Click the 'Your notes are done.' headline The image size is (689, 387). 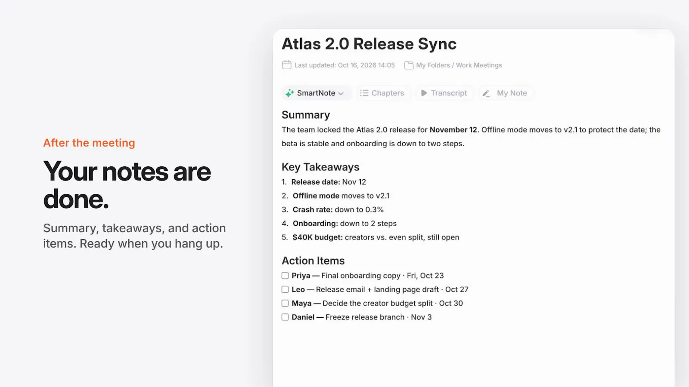coord(127,185)
